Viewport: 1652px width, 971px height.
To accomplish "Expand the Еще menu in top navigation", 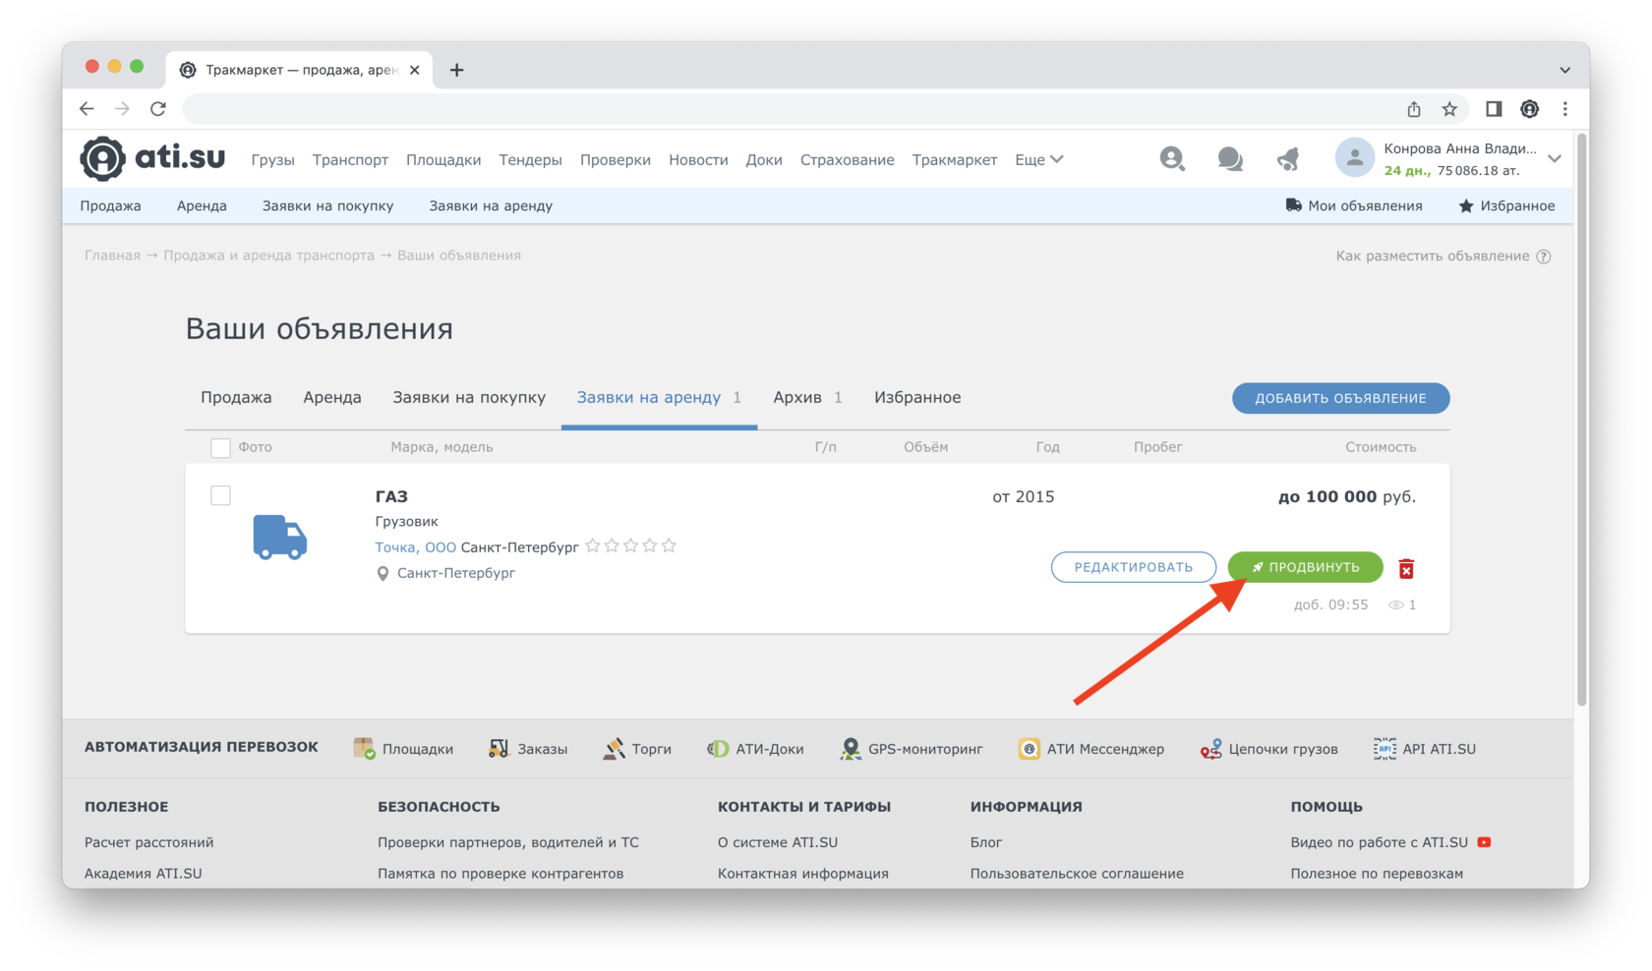I will pos(1039,159).
